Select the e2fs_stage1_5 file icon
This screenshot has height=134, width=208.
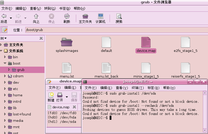coord(186,42)
